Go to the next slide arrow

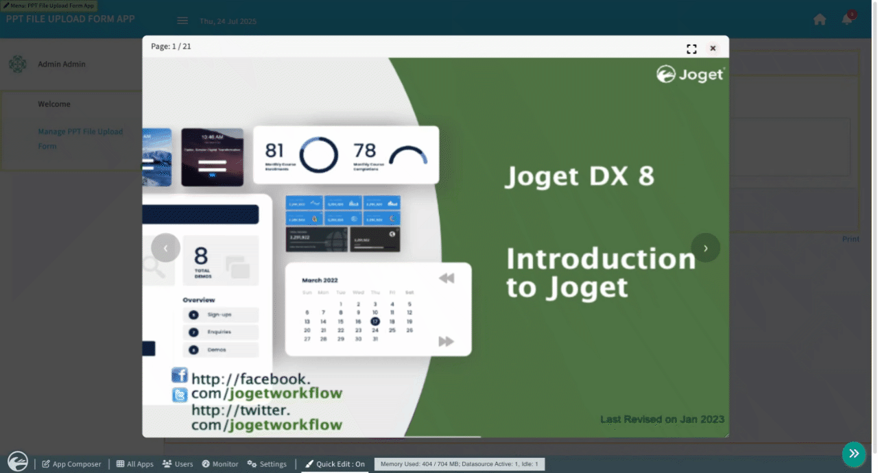coord(706,248)
